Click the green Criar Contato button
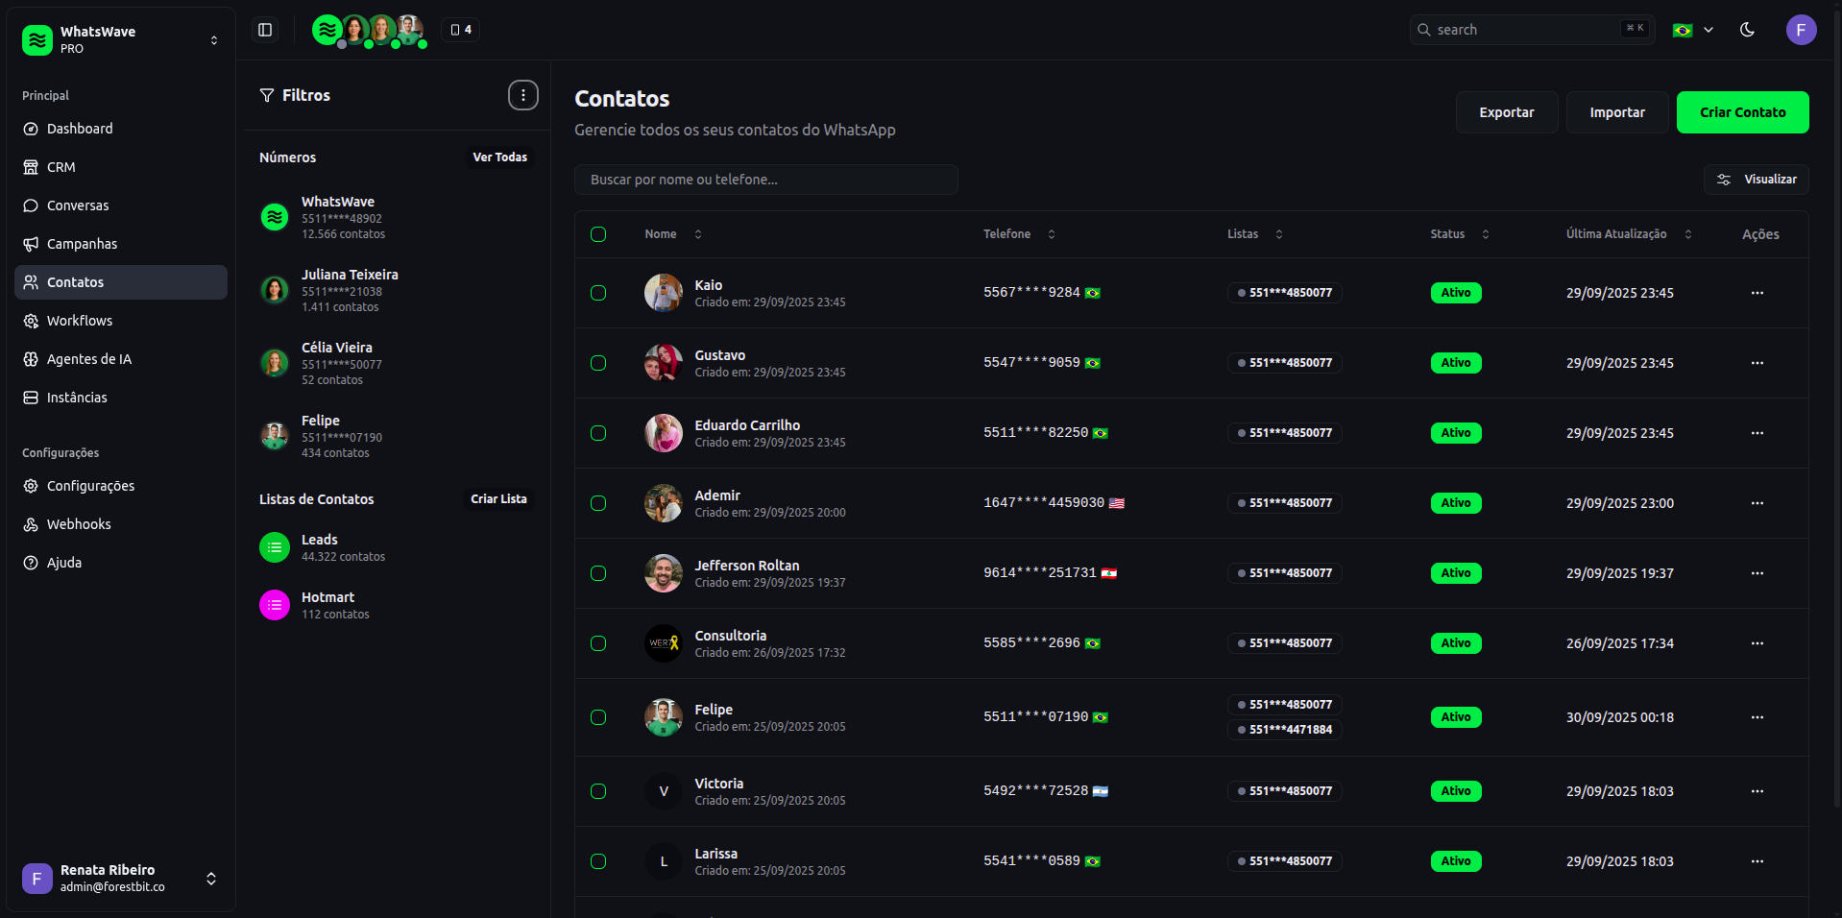Screen dimensions: 1842x918 (x=1742, y=112)
